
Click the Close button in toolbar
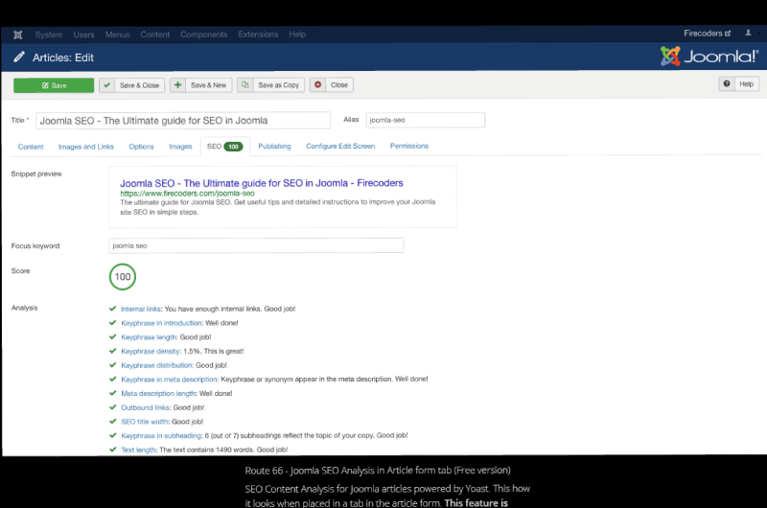pos(331,84)
